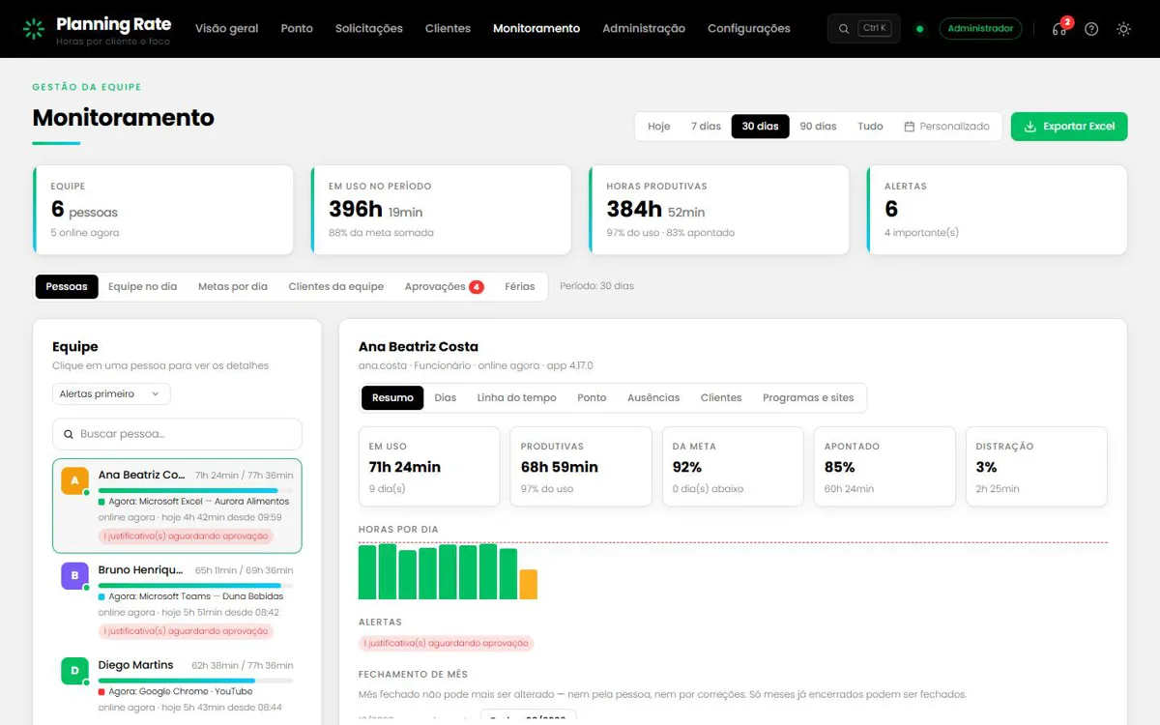This screenshot has width=1160, height=725.
Task: Switch to Equipe no dia tab
Action: click(x=142, y=286)
